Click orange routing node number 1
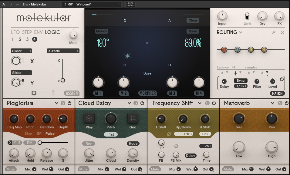 tap(224, 50)
